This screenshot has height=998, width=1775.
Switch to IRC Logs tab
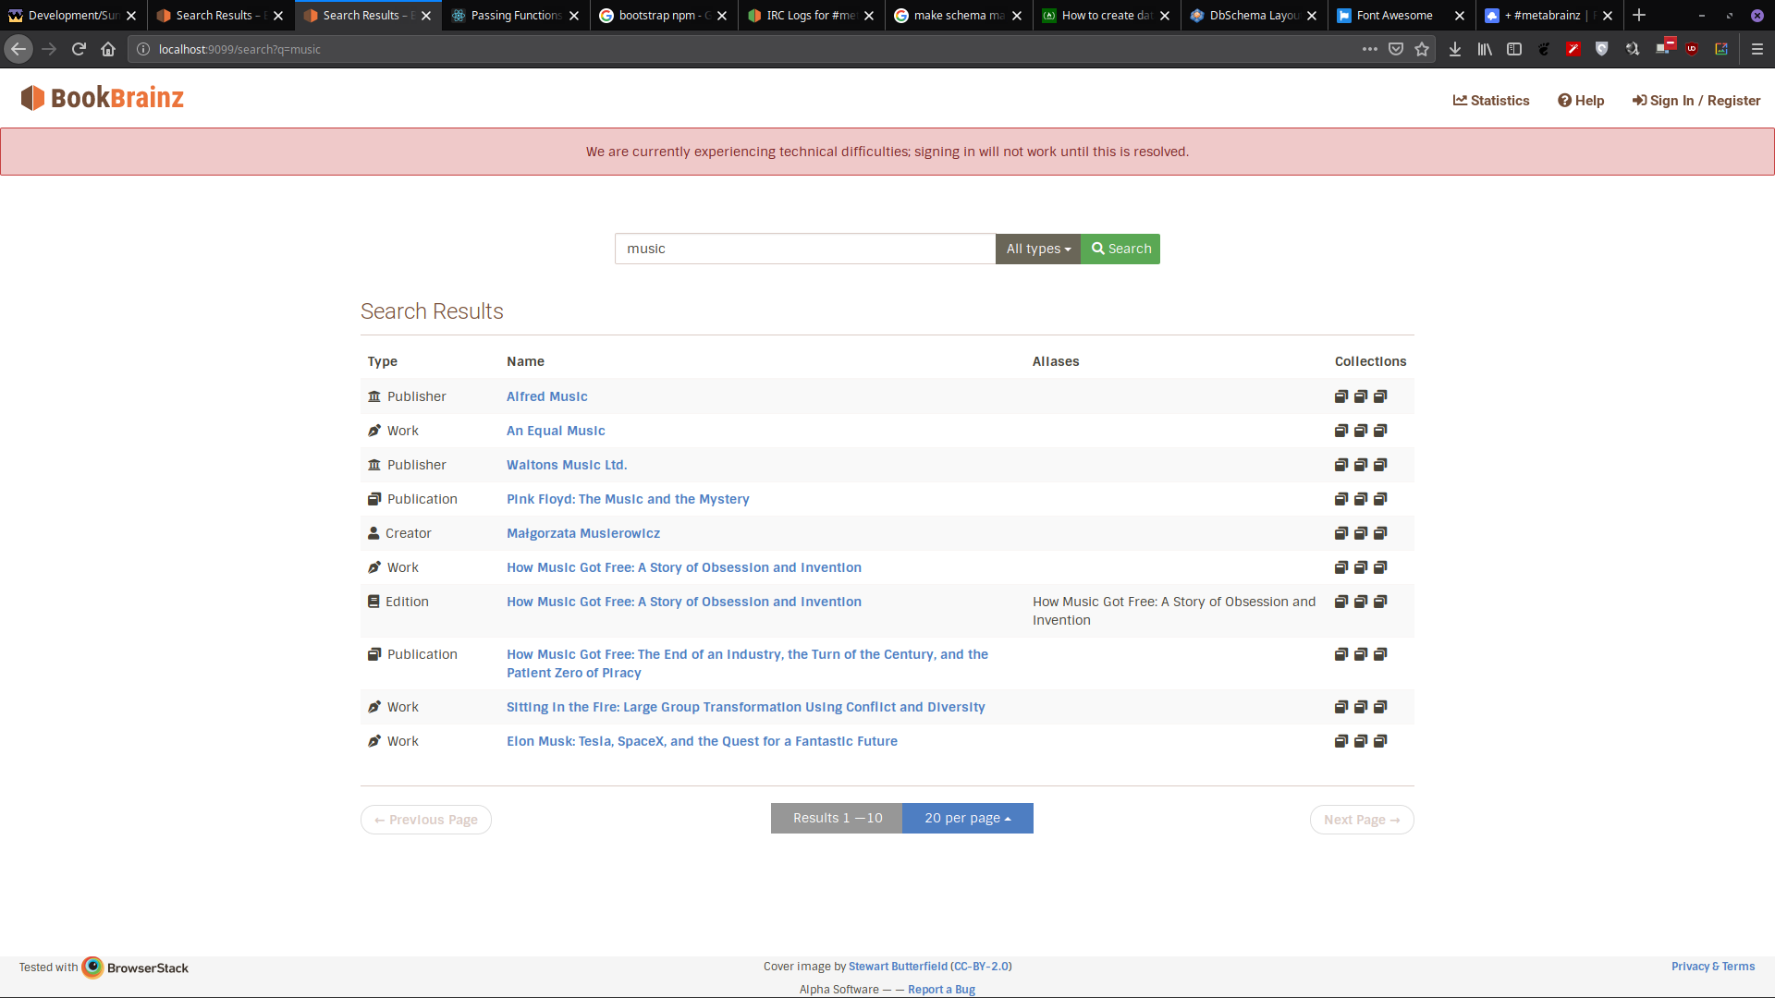(811, 15)
